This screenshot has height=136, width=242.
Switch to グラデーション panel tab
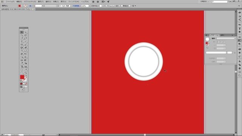(214, 35)
